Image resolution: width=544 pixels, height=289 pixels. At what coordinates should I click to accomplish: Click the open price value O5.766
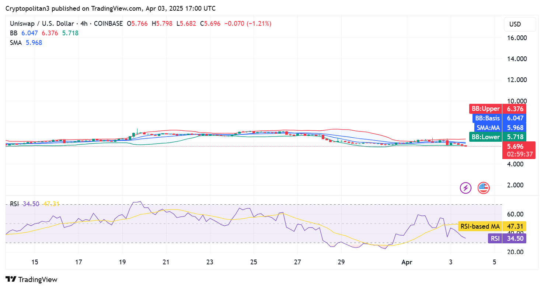(137, 24)
